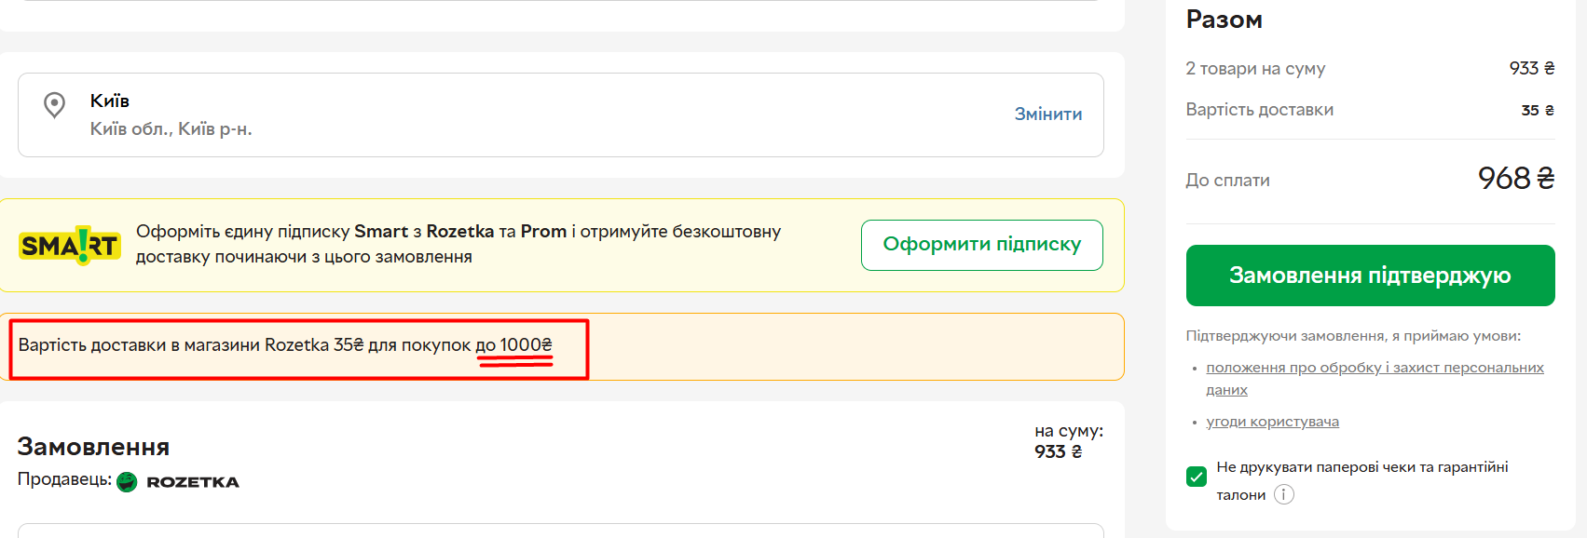1587x538 pixels.
Task: Click the Rozetka delivery cost notice
Action: pos(284,345)
